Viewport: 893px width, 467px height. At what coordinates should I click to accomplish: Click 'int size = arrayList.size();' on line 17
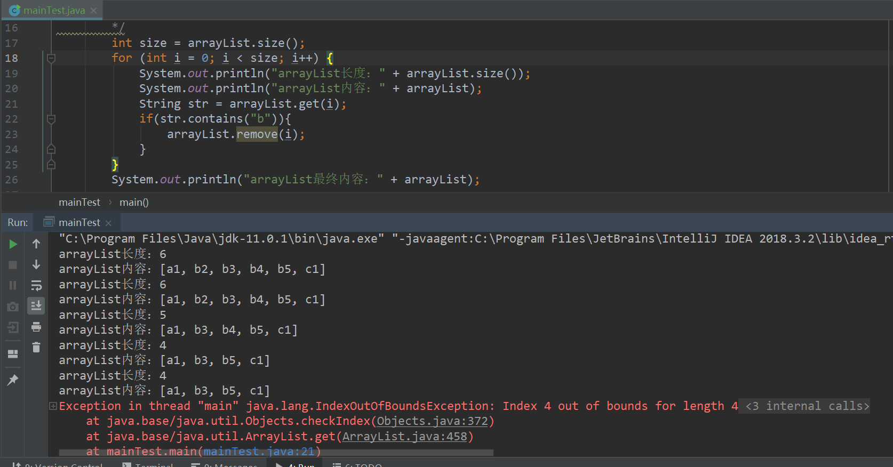tap(208, 43)
